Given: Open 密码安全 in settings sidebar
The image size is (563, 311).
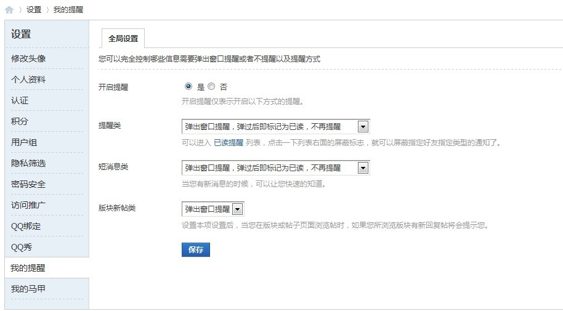Looking at the screenshot, I should pos(28,184).
